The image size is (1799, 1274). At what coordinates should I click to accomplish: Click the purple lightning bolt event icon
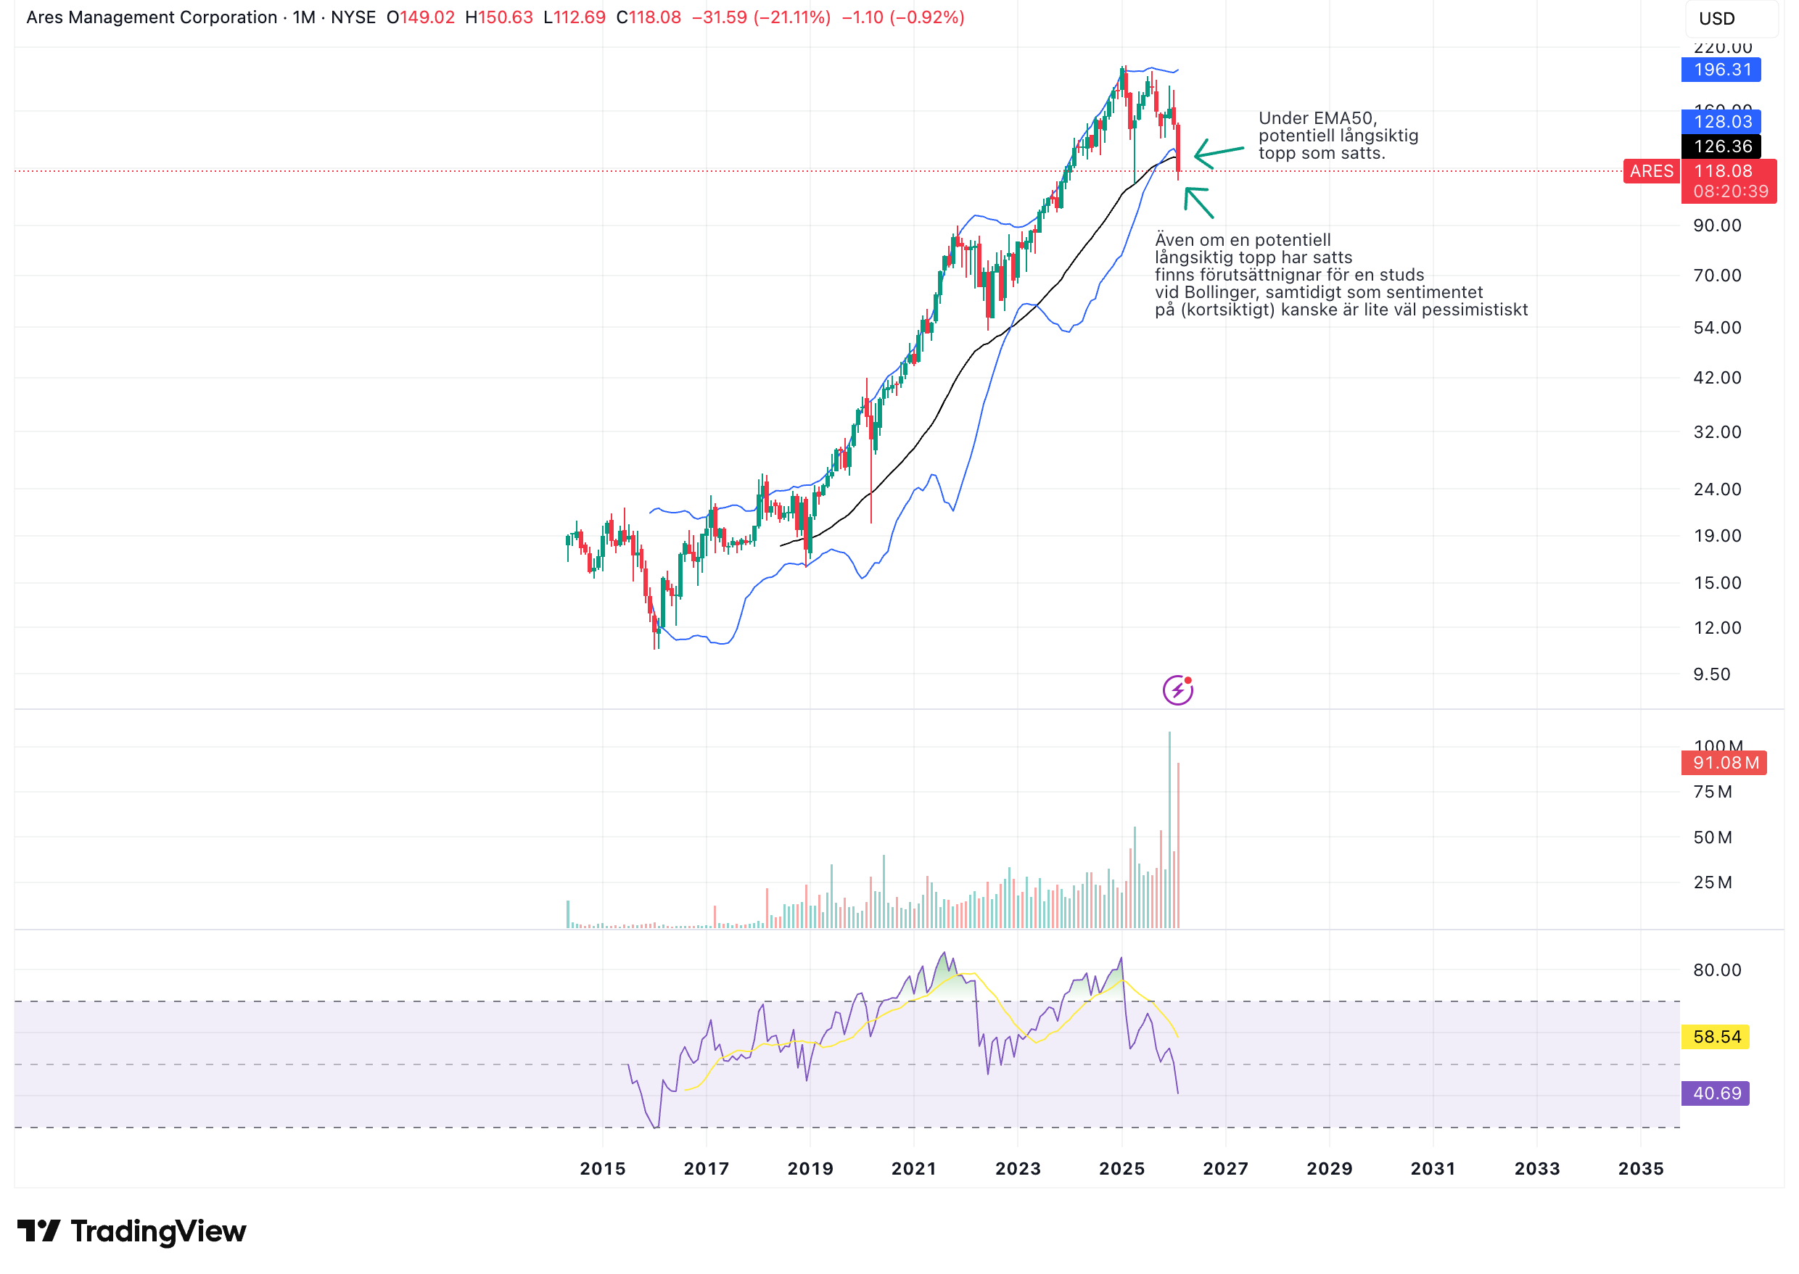[x=1177, y=690]
